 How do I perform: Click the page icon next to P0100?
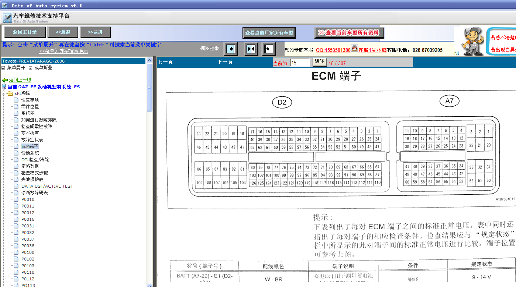coord(16,252)
